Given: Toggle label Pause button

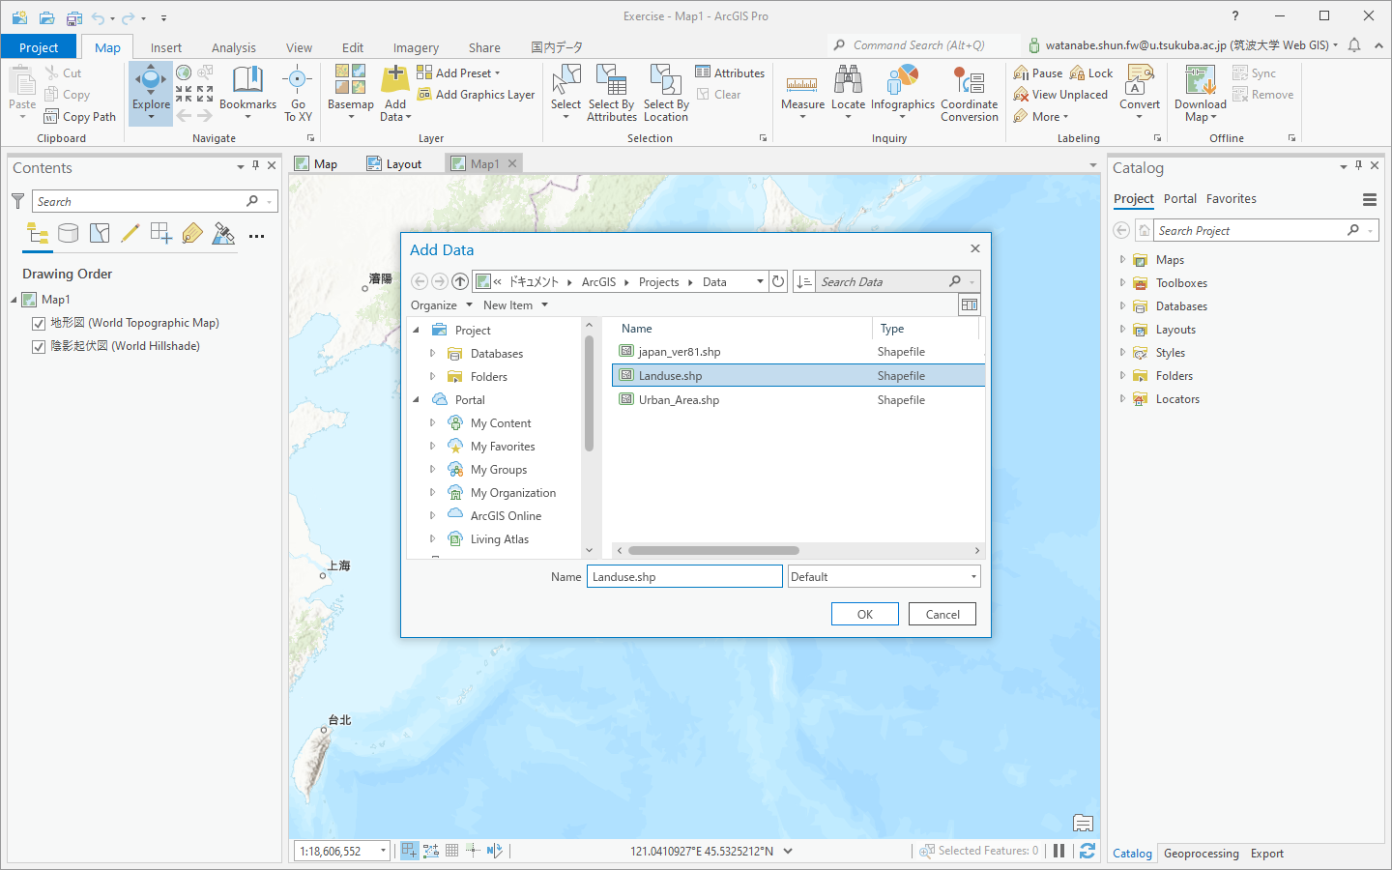Looking at the screenshot, I should [1038, 72].
